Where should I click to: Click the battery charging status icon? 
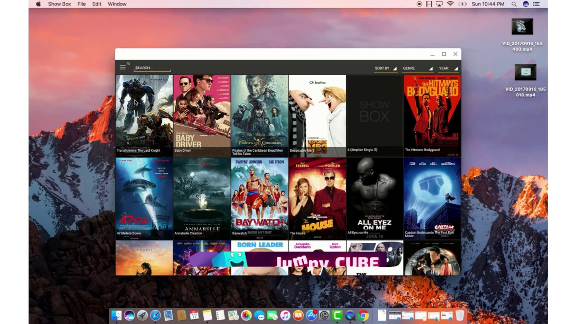pos(463,4)
